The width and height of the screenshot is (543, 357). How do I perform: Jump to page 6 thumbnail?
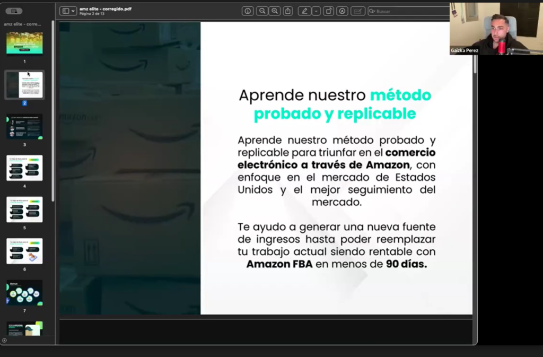(x=24, y=251)
